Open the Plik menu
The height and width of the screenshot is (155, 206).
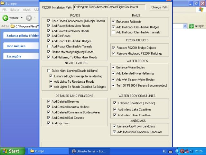tap(5, 10)
